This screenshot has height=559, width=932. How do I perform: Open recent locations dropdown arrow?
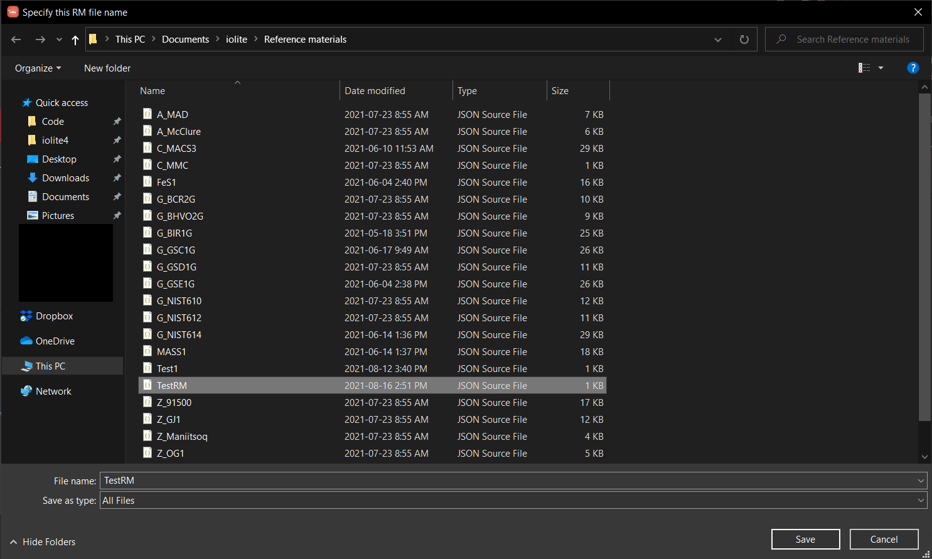pos(59,40)
